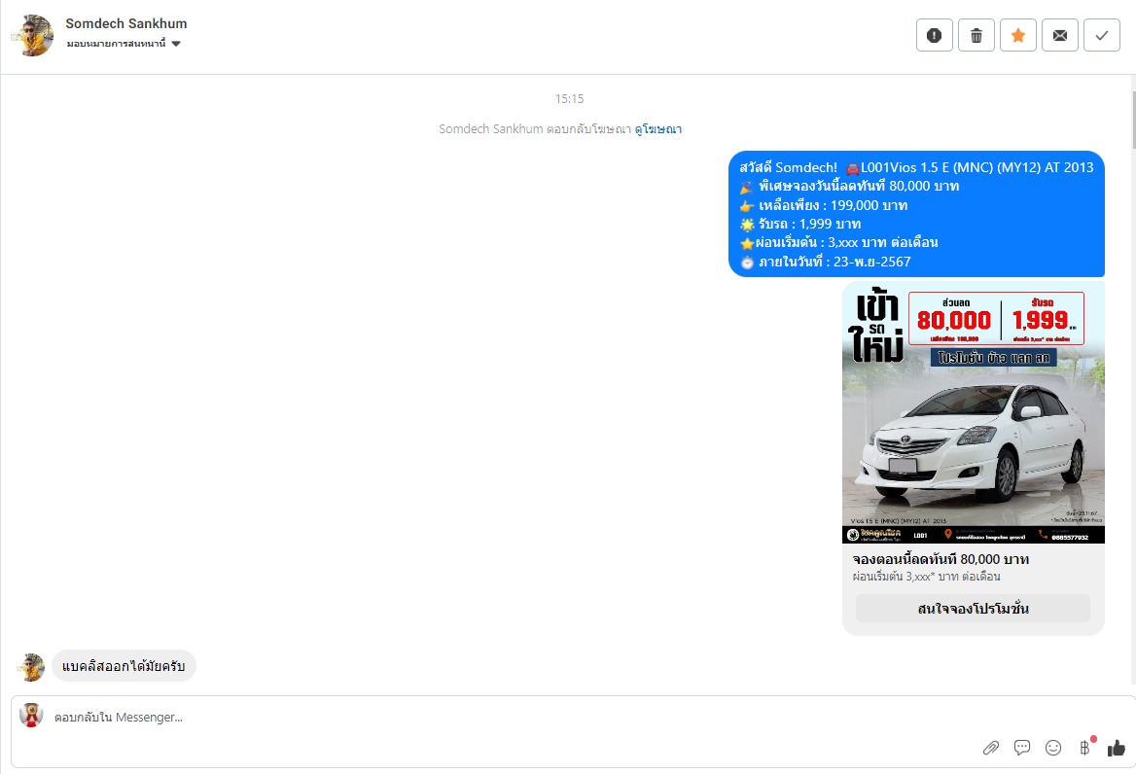Open the ดูโฆษณา link
Screen dimensions: 1136x774
658,129
